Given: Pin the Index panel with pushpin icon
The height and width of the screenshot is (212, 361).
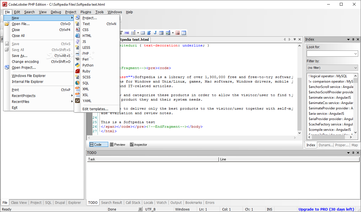Looking at the screenshot, I should pyautogui.click(x=353, y=39).
